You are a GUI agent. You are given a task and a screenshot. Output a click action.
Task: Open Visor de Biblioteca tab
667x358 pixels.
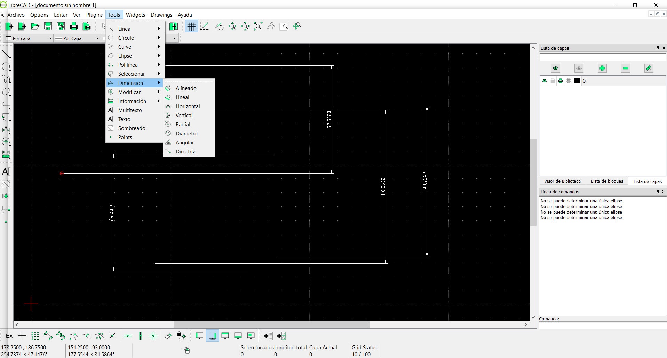(x=562, y=181)
